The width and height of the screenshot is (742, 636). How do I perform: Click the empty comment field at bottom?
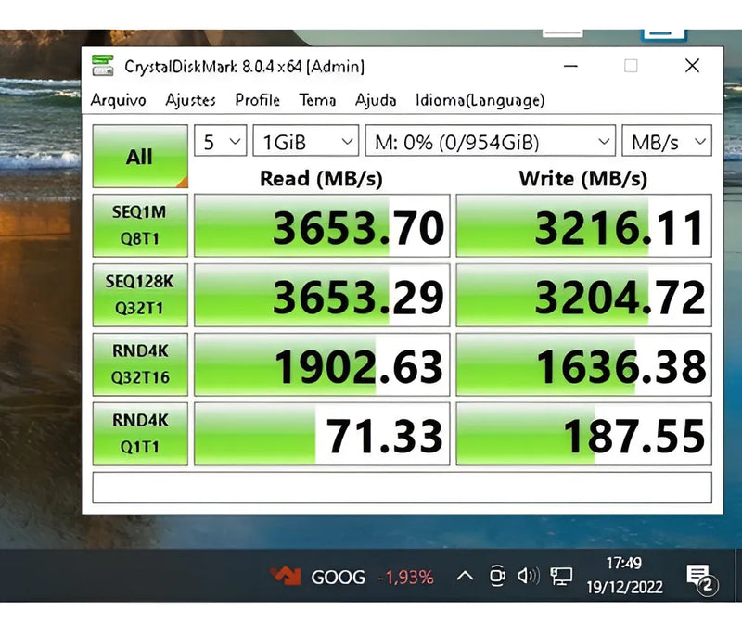click(x=402, y=488)
